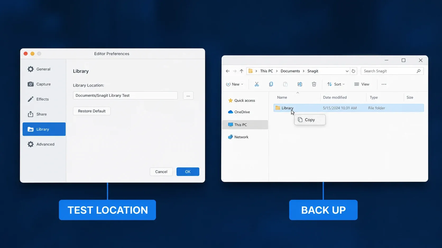Select the Library preferences tab
Image resolution: width=442 pixels, height=248 pixels.
point(44,129)
